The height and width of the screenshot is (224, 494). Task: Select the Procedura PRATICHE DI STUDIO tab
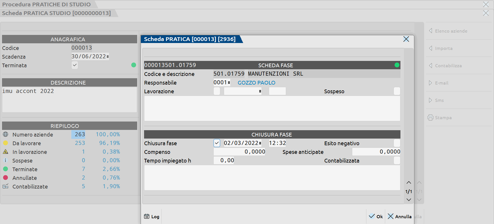pos(46,5)
